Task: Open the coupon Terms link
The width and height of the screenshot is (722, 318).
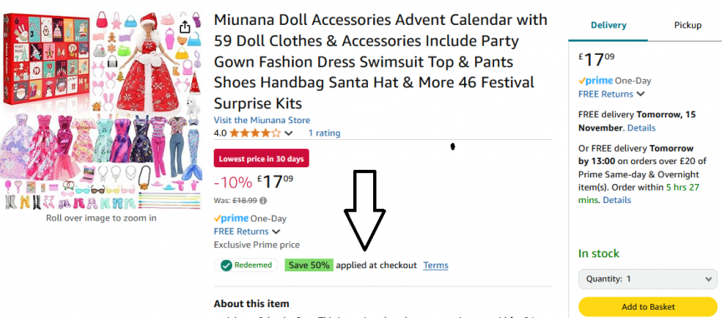Action: [436, 266]
